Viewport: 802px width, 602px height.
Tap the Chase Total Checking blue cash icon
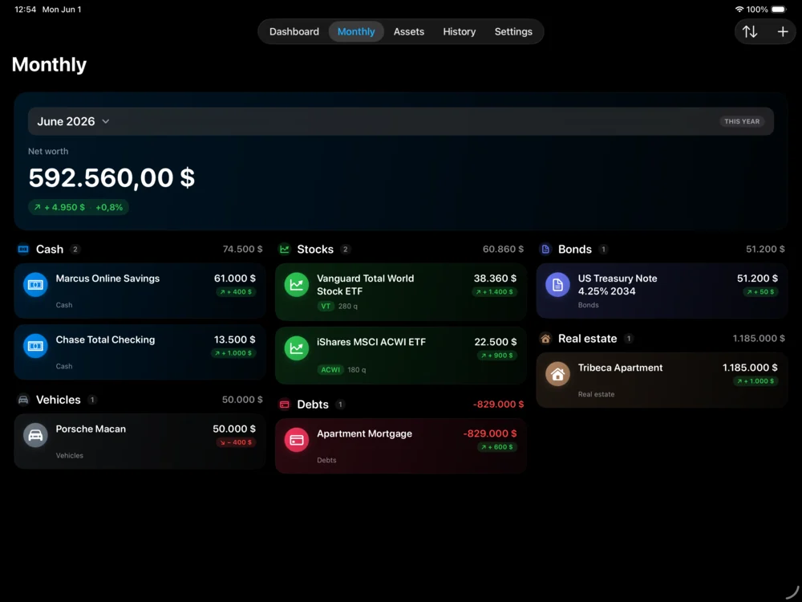[35, 346]
